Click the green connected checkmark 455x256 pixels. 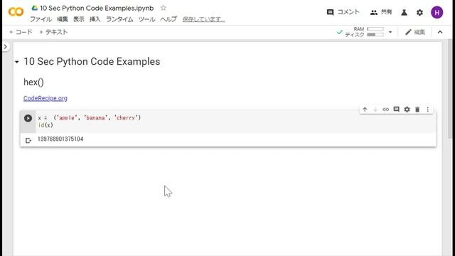click(340, 32)
